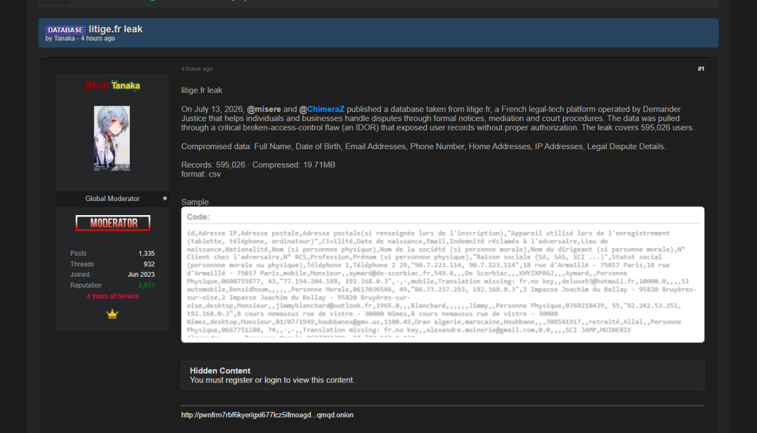Open Tanaka profile in thread byline
The image size is (757, 433).
point(64,39)
